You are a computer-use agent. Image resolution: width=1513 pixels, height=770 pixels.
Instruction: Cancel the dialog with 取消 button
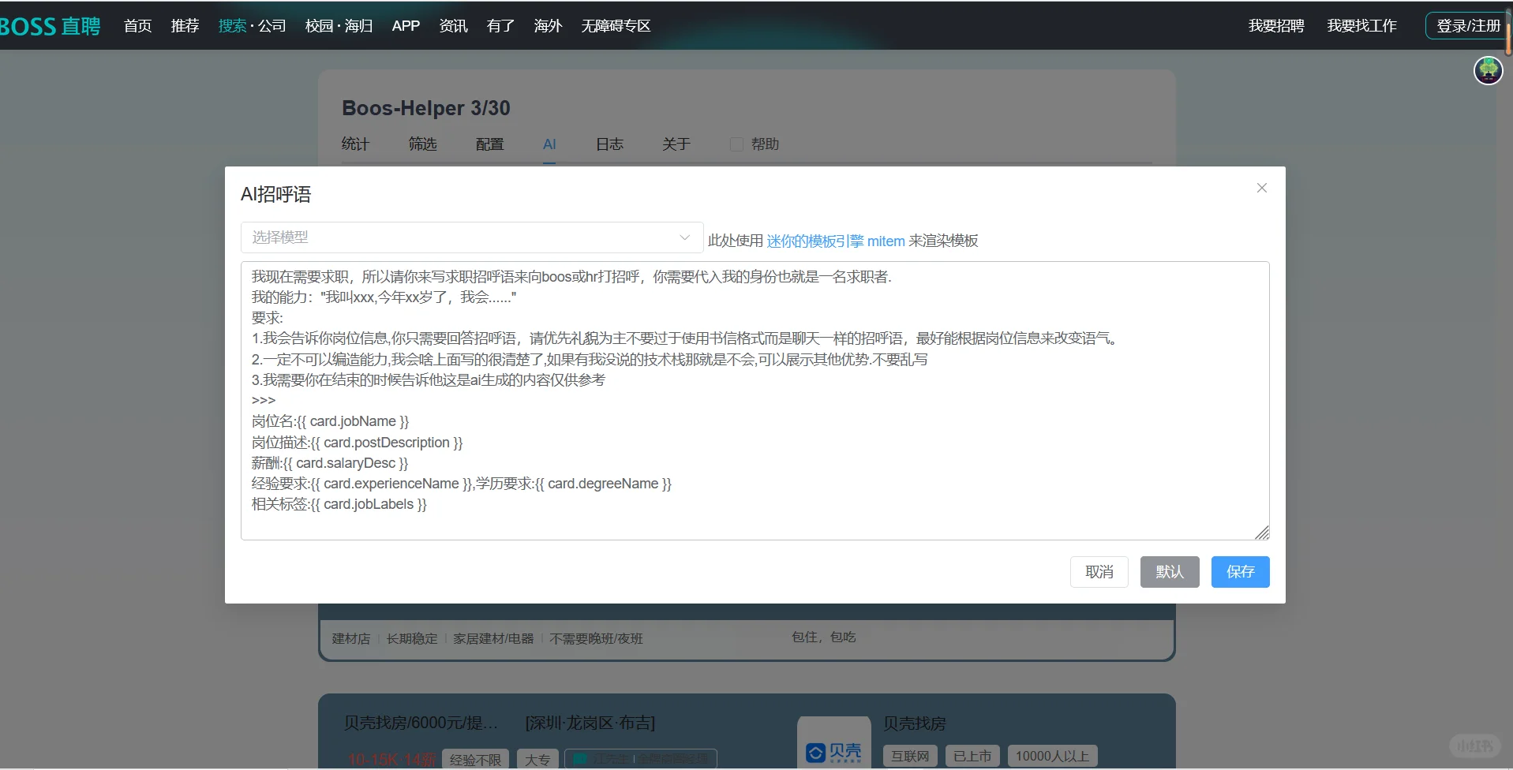pyautogui.click(x=1099, y=572)
